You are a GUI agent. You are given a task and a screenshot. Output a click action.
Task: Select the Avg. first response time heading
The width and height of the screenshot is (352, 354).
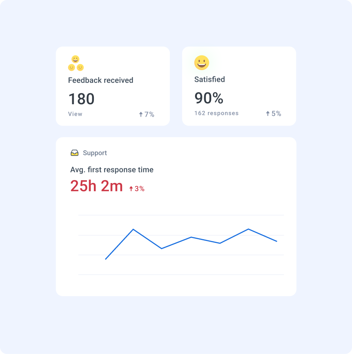(112, 169)
